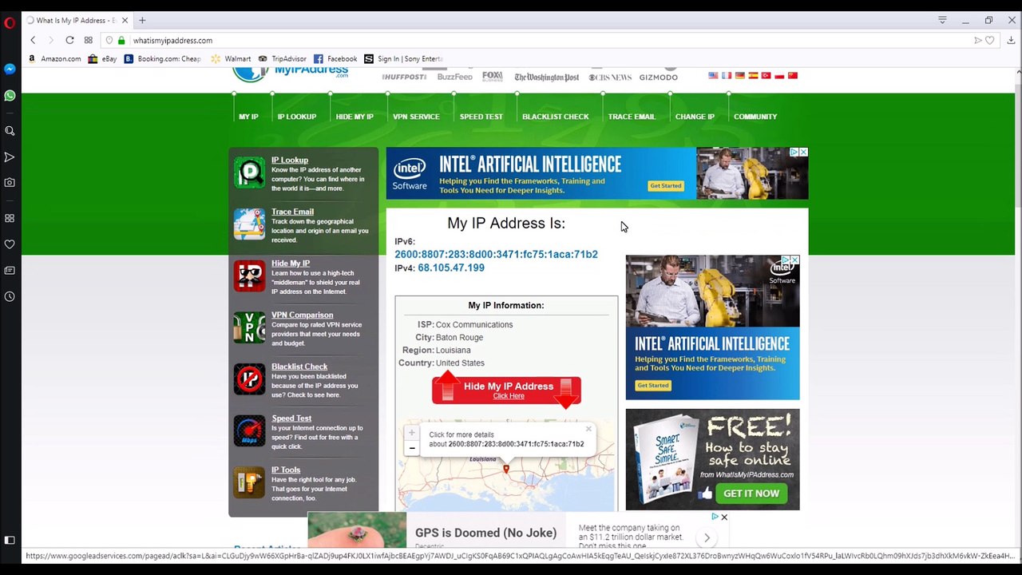Click the red Hide My IP Address button
The height and width of the screenshot is (575, 1022).
tap(506, 391)
